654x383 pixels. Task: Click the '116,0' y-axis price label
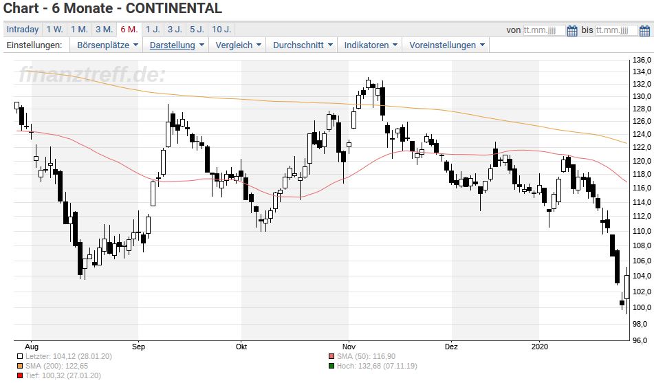click(642, 188)
